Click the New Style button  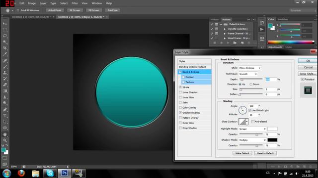308,74
